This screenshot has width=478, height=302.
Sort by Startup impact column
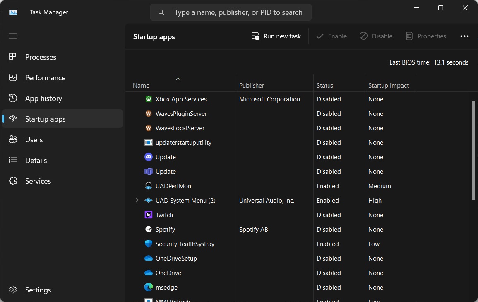pyautogui.click(x=388, y=86)
